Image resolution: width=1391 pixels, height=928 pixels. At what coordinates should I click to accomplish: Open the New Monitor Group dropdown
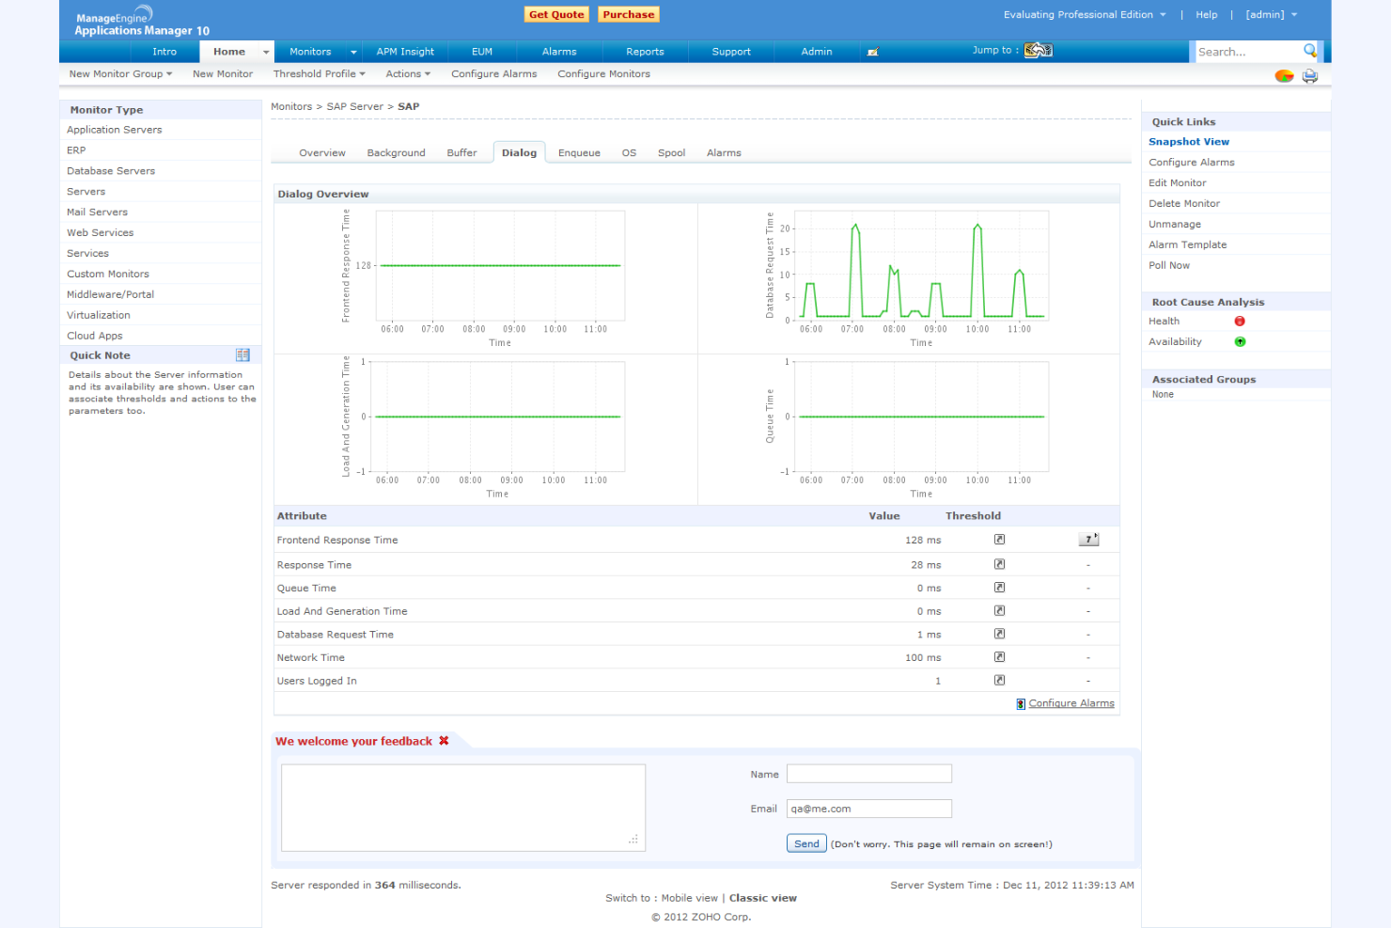click(118, 73)
